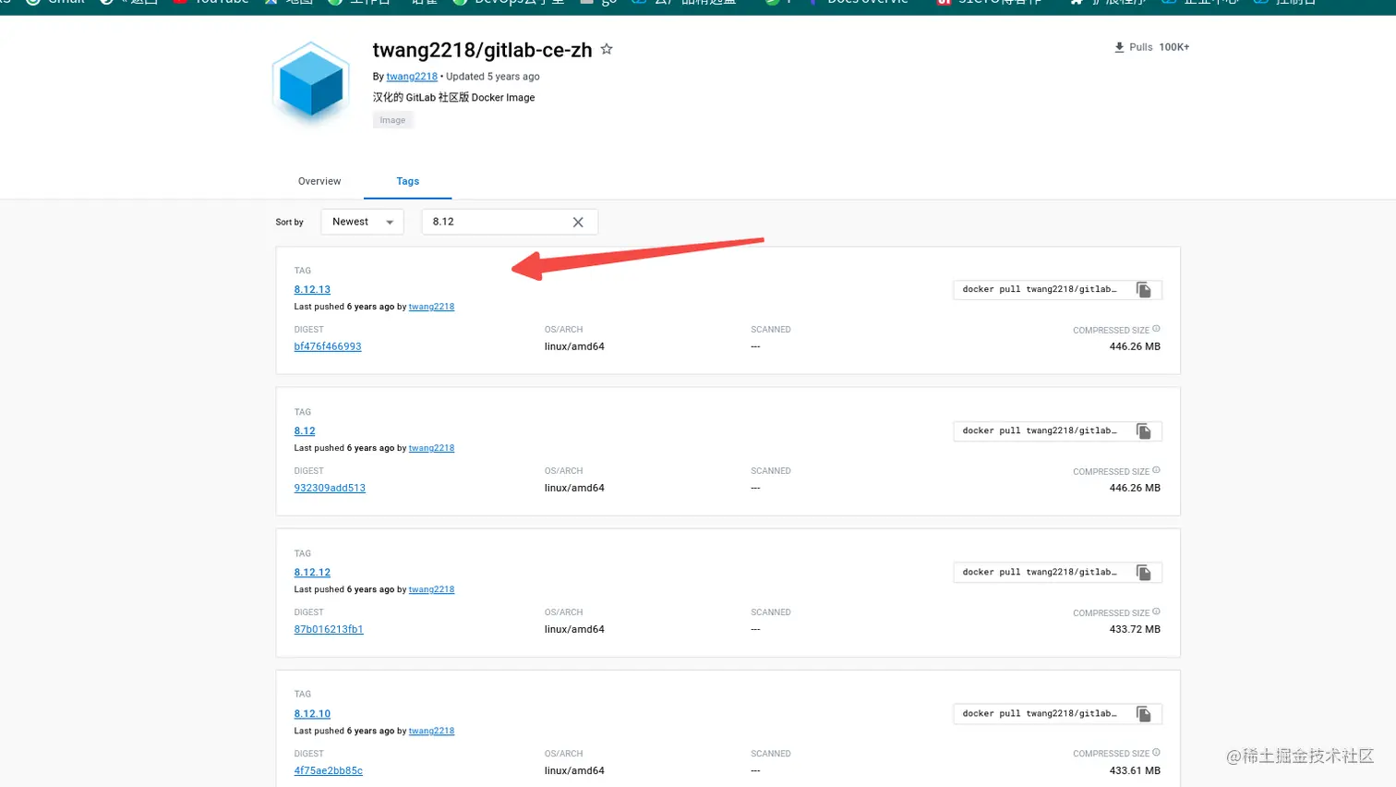Open tag 8.12.12 link
Screen dimensions: 1396x787
coord(312,572)
